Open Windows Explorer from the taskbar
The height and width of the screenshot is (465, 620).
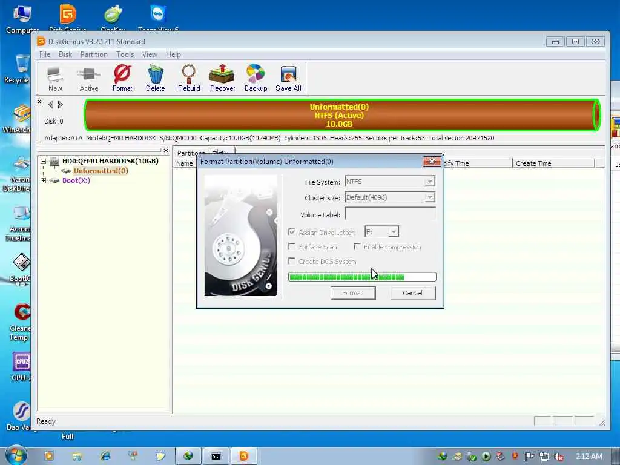[x=77, y=456]
